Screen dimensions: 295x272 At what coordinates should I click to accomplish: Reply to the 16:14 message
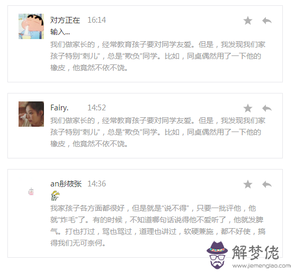[267, 21]
